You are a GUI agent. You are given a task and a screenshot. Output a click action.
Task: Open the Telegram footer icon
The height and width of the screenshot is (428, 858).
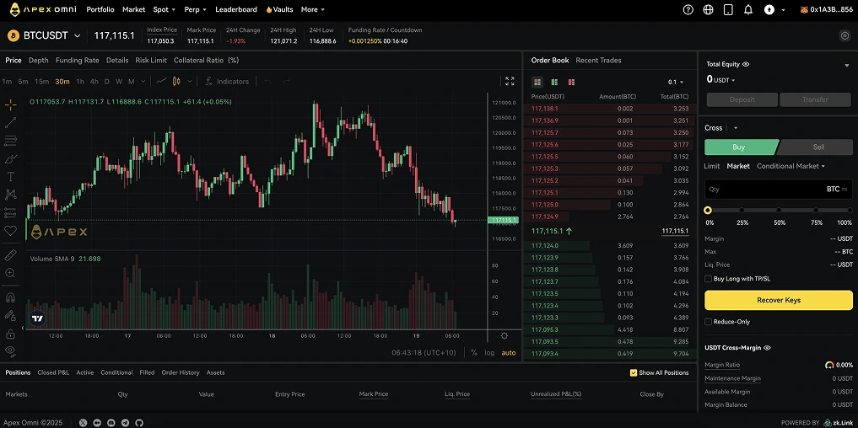coord(126,423)
